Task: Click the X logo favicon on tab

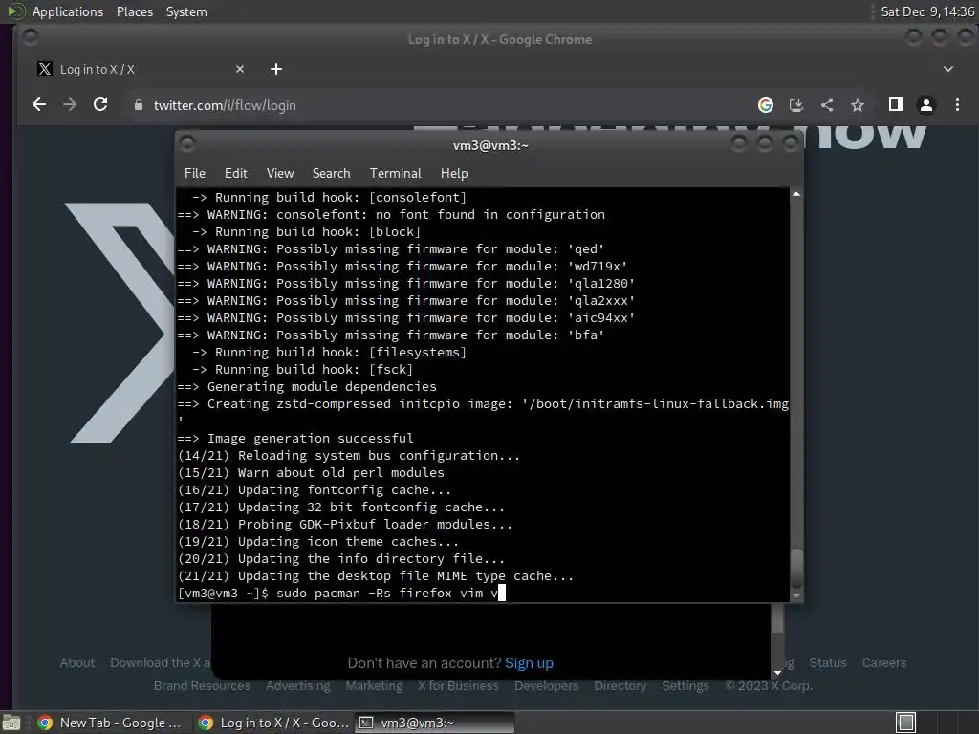Action: click(x=44, y=69)
